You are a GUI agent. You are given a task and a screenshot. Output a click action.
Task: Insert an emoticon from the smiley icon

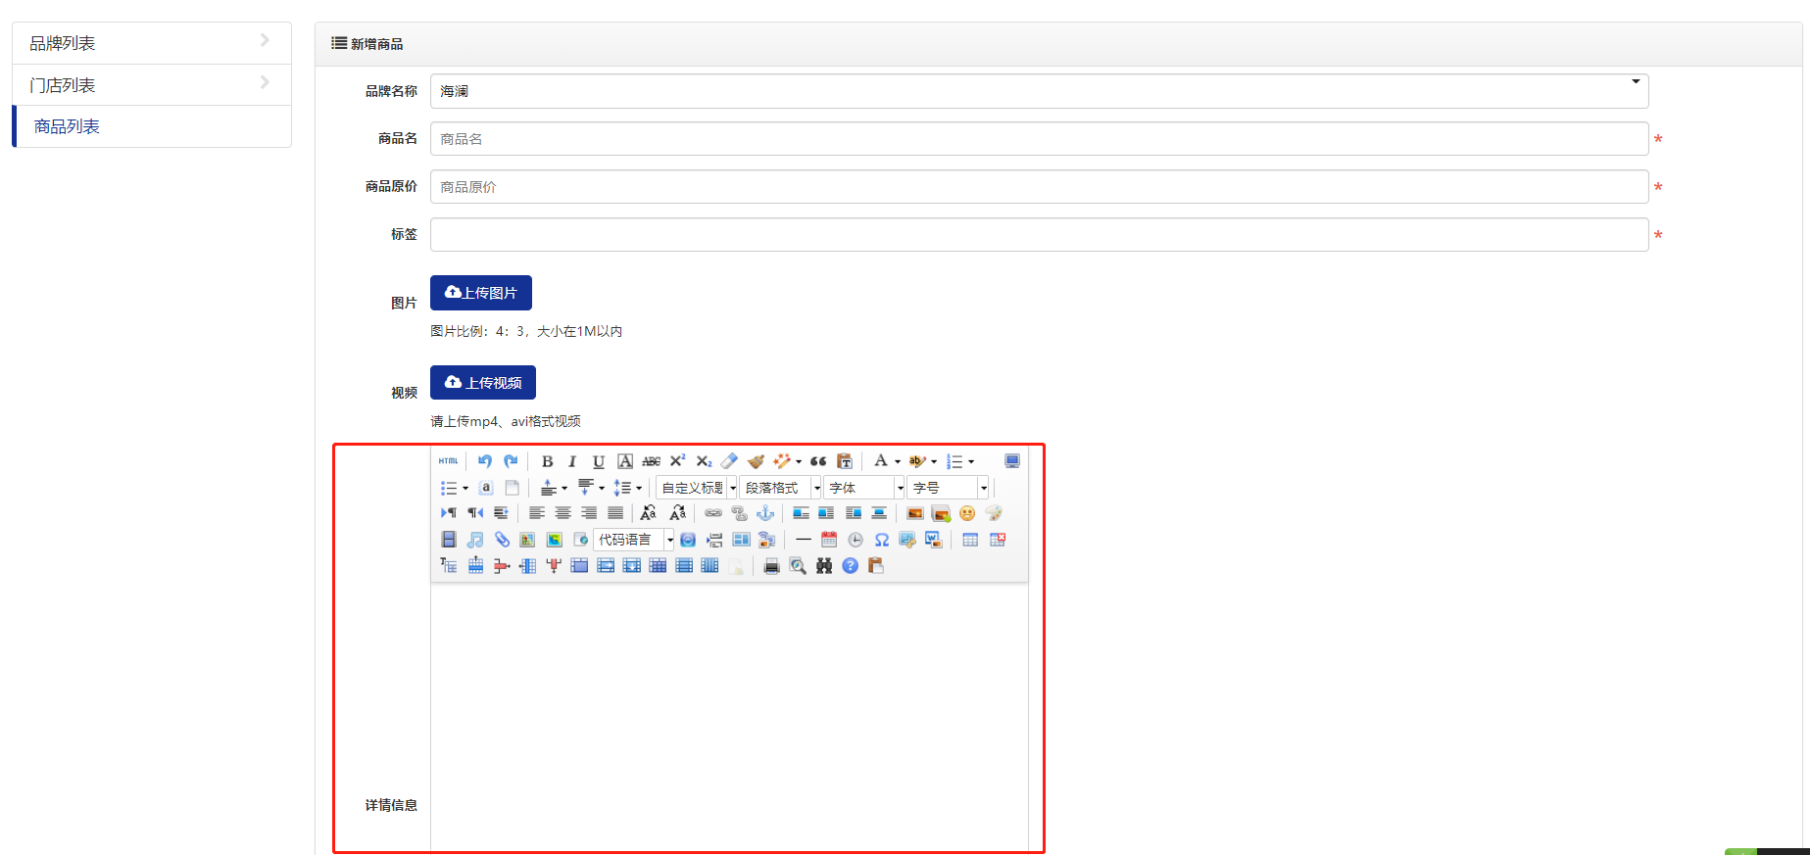point(967,513)
